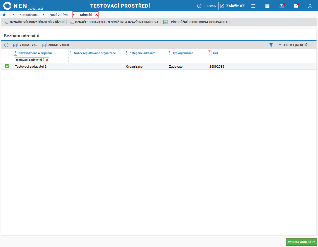
Task: Click the refresh icon in the list toolbar
Action: [6, 45]
